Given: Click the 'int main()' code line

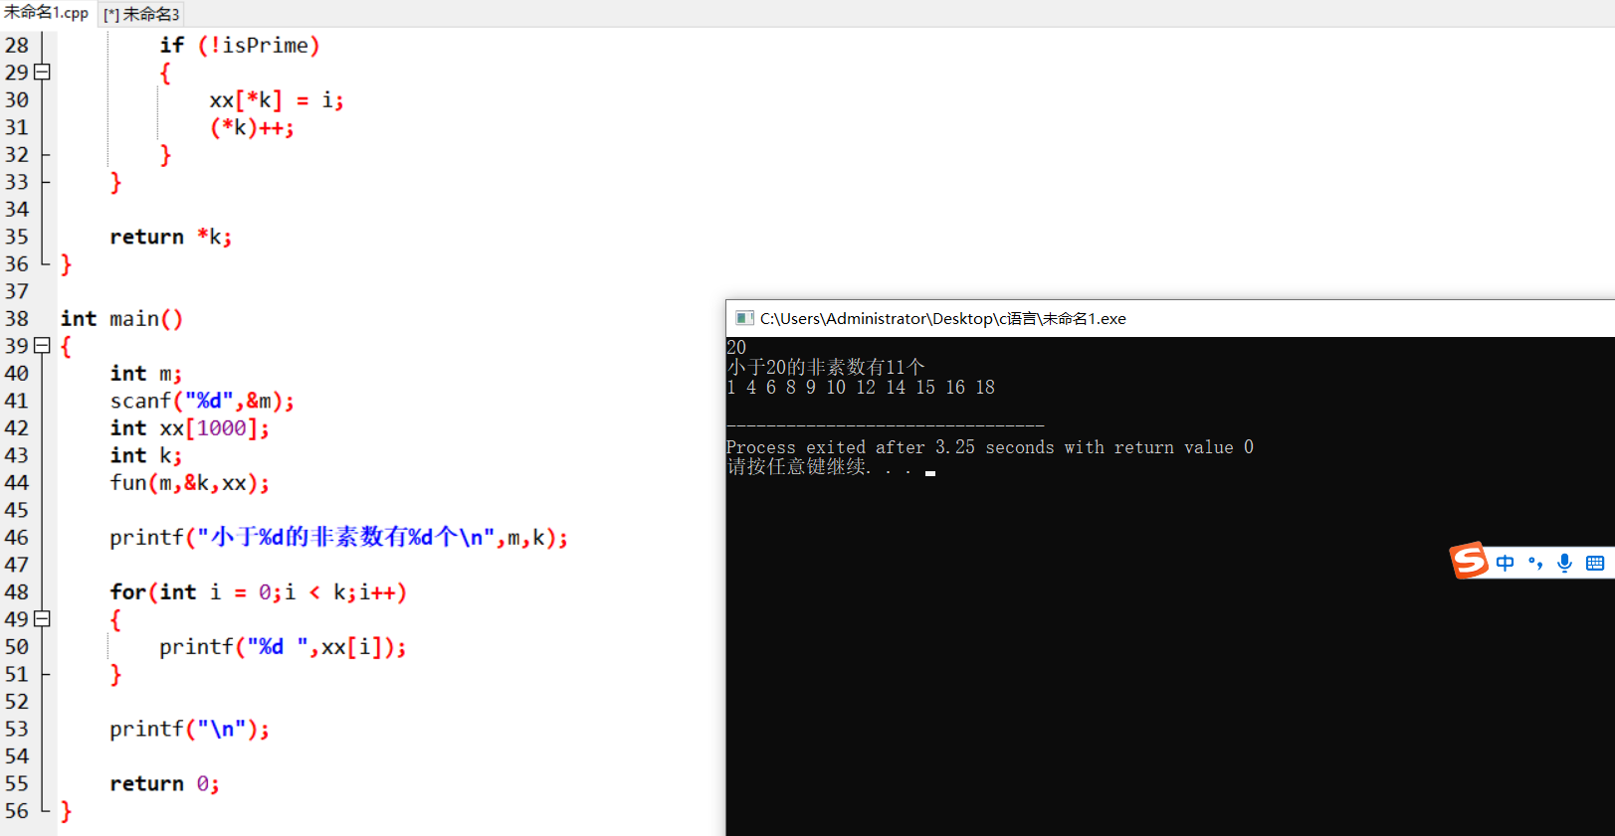Looking at the screenshot, I should pos(121,318).
